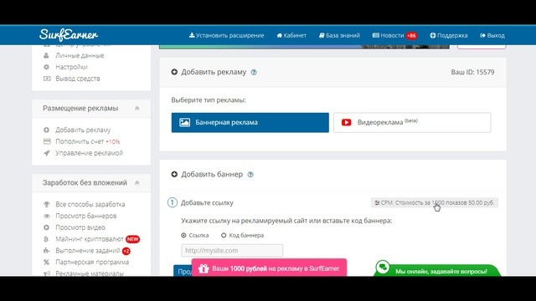Image resolution: width=536 pixels, height=301 pixels.
Task: Open 'Пополнить счет' sidebar link
Action: click(x=80, y=141)
